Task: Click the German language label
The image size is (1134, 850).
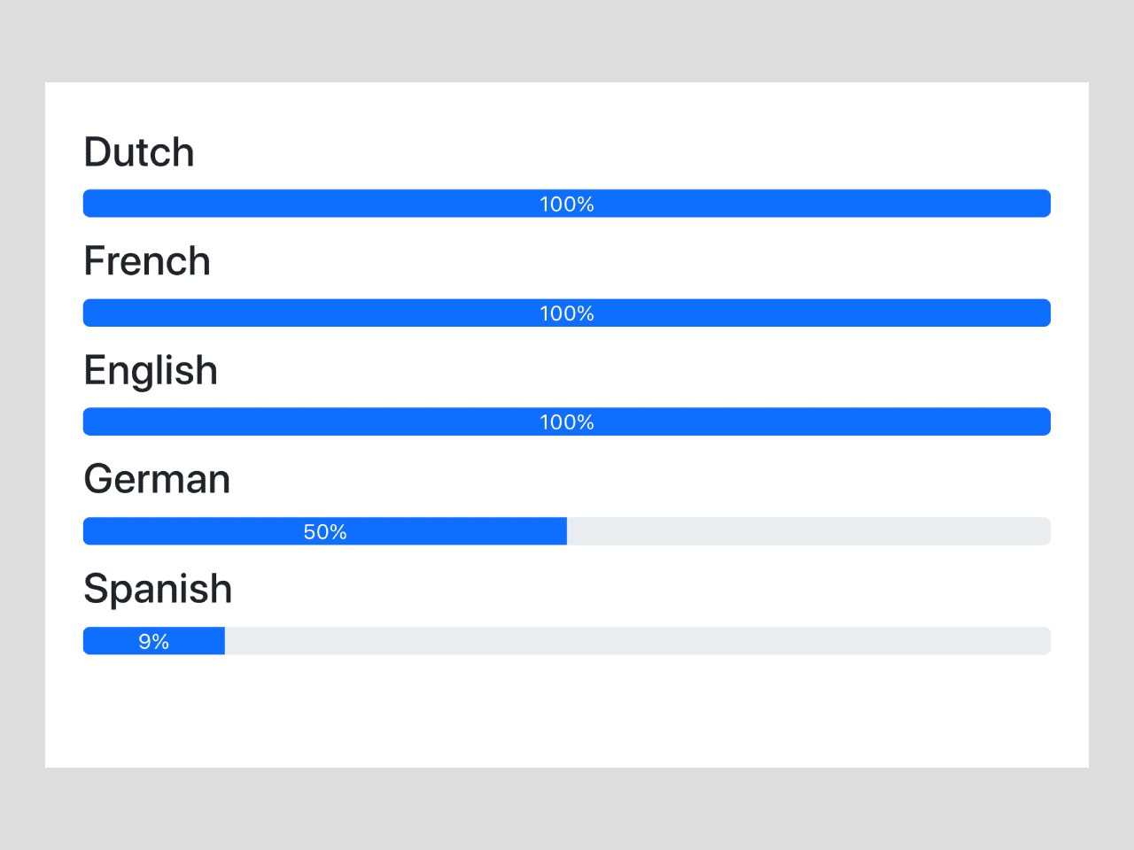Action: click(x=156, y=479)
